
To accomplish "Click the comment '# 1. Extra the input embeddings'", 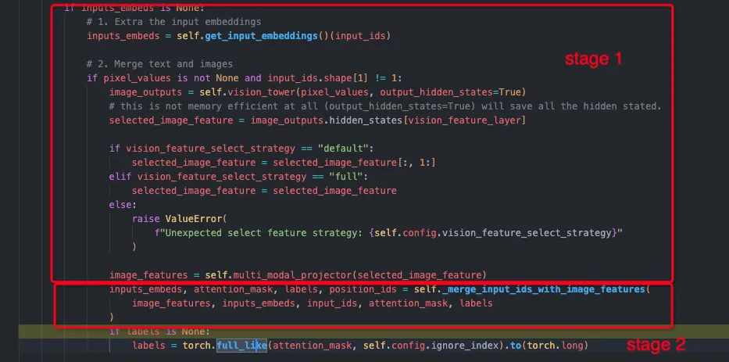I will (174, 22).
